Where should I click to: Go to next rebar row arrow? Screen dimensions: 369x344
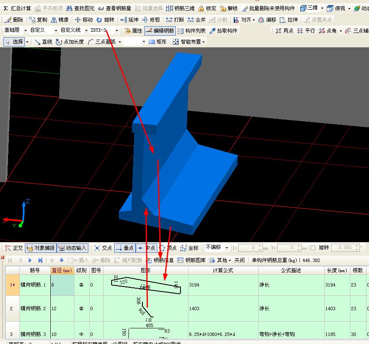click(x=30, y=260)
